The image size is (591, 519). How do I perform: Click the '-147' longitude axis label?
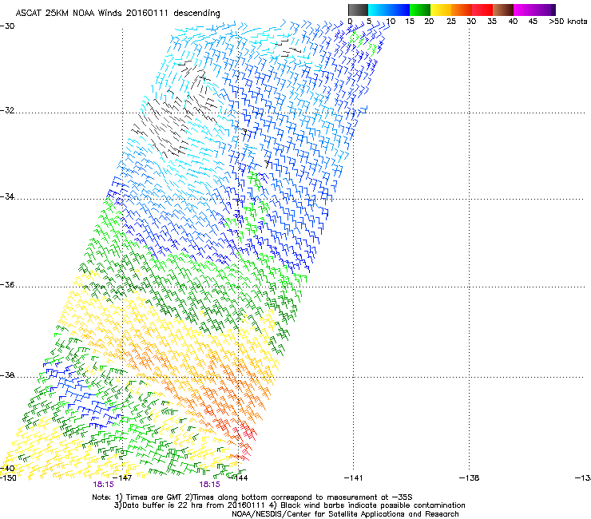[x=123, y=478]
